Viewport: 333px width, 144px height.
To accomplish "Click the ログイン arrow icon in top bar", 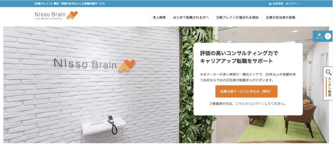I will pos(287,4).
